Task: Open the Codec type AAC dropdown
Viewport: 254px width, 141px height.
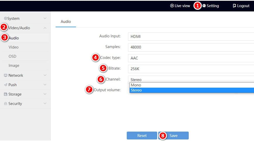Action: click(x=191, y=58)
